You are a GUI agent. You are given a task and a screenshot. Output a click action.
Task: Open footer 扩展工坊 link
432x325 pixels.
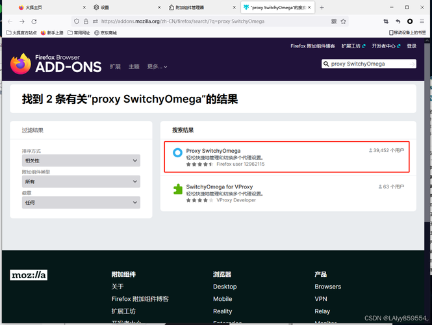point(123,311)
